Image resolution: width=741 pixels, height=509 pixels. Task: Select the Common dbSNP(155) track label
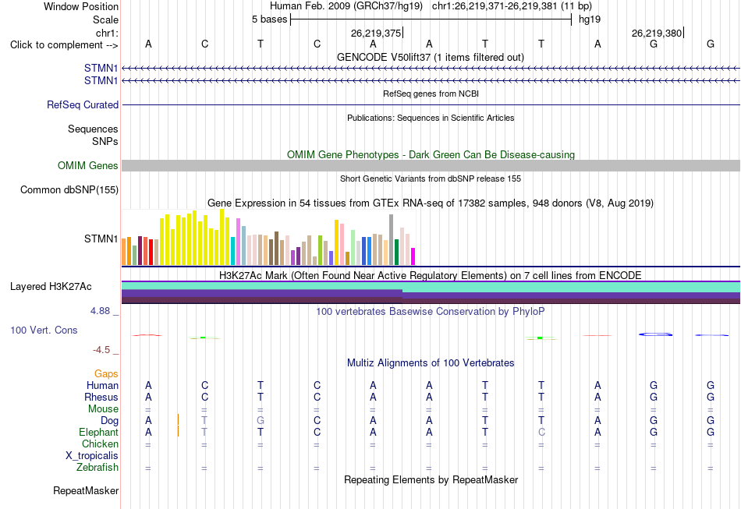(69, 190)
